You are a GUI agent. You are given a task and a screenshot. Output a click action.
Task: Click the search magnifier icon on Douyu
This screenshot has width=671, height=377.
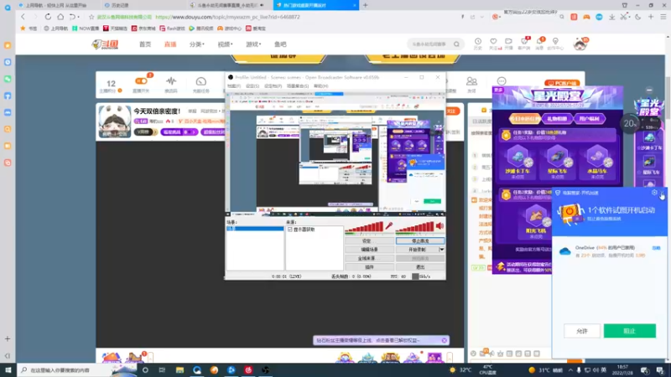click(x=456, y=44)
